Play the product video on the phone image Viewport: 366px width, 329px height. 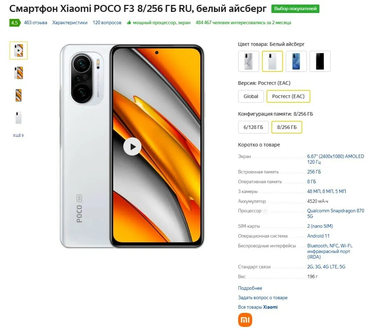[132, 147]
